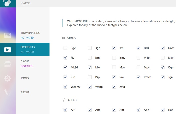Viewport: 176px width, 114px height.
Task: Enable the 3gp checkbox
Action: point(90,48)
